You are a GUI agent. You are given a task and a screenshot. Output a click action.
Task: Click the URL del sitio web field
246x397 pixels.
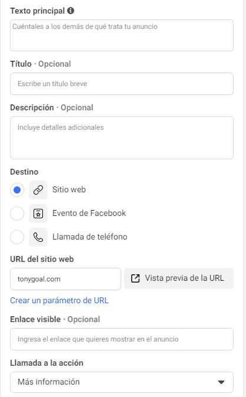pos(66,279)
